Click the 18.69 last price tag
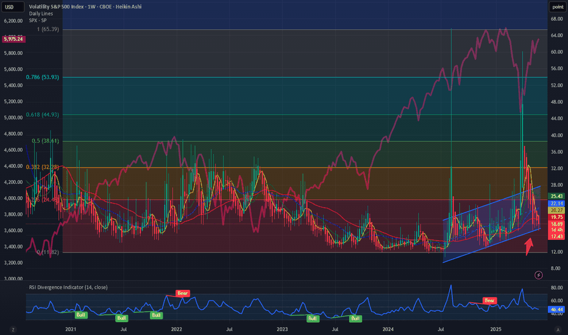568x335 pixels. (x=557, y=224)
